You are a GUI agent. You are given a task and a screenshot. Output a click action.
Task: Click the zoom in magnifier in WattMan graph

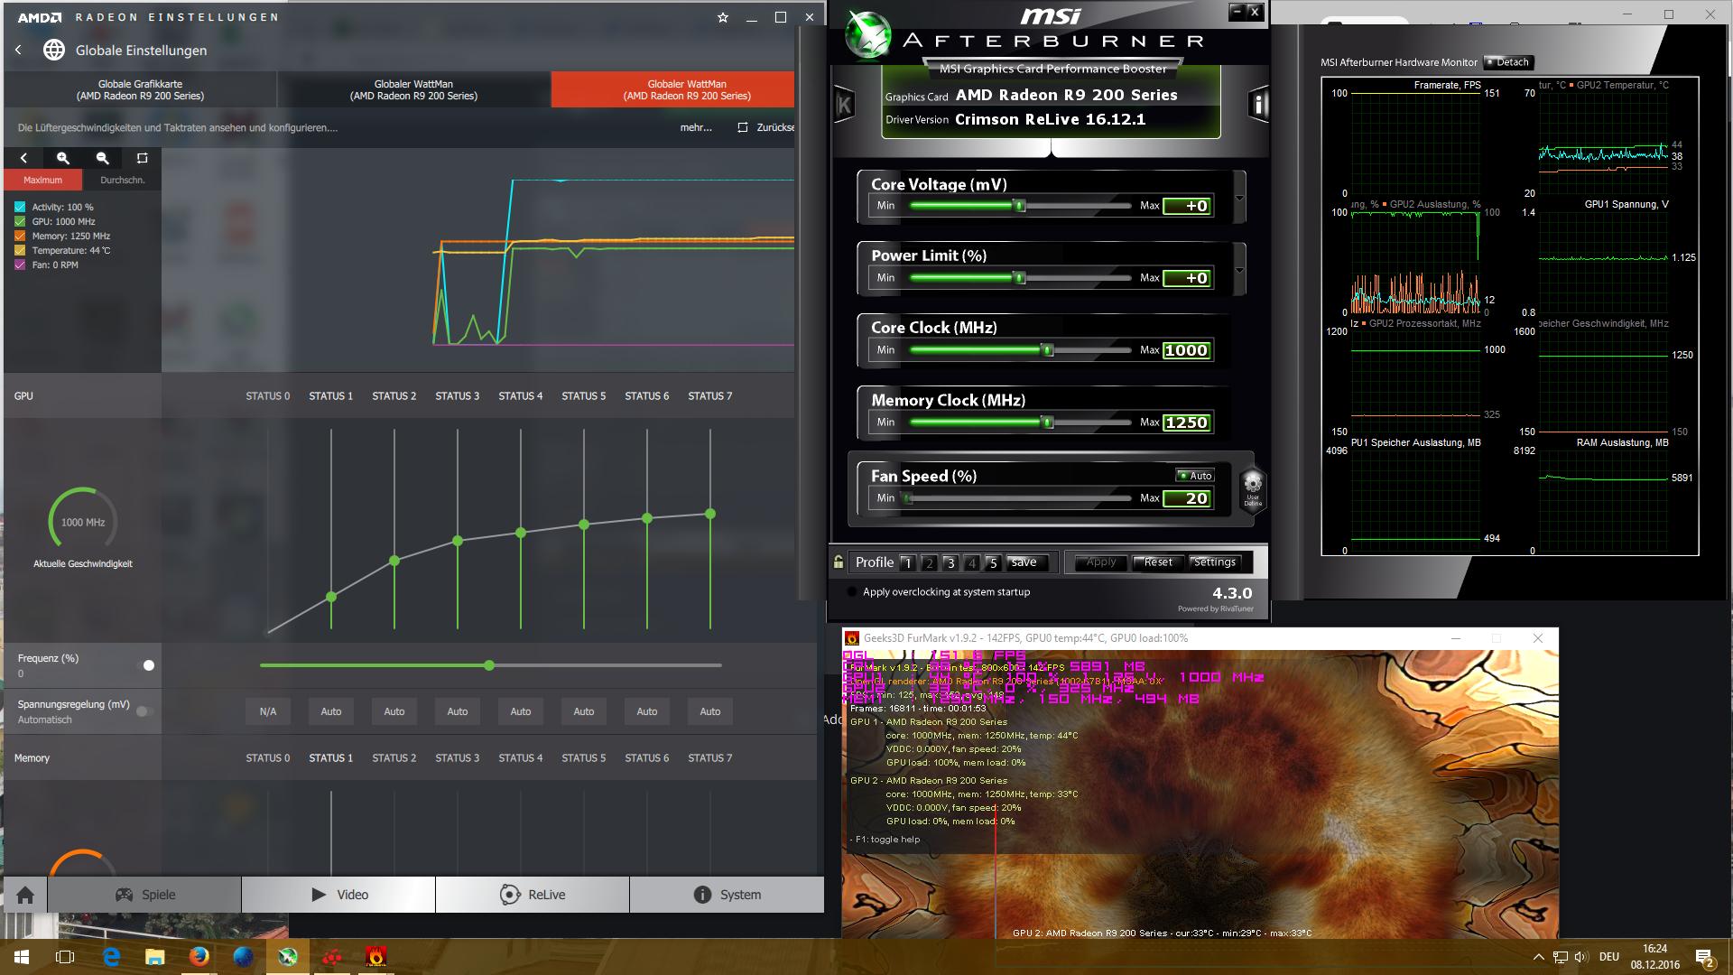coord(63,158)
